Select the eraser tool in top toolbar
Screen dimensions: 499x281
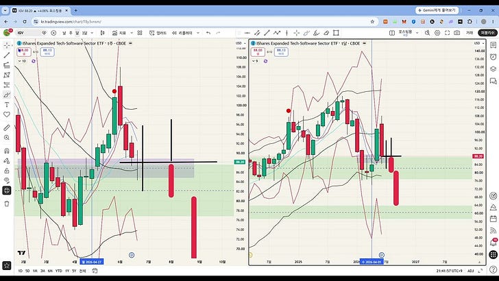[x=326, y=33]
